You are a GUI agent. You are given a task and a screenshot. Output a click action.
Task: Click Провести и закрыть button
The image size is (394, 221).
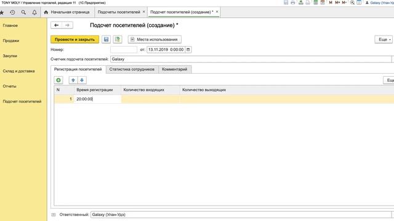point(75,39)
